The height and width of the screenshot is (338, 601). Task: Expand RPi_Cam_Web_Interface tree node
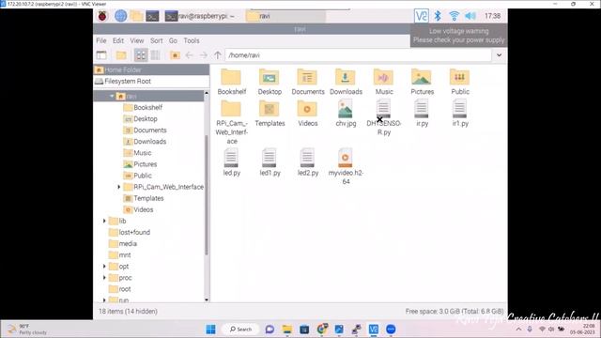(x=119, y=187)
